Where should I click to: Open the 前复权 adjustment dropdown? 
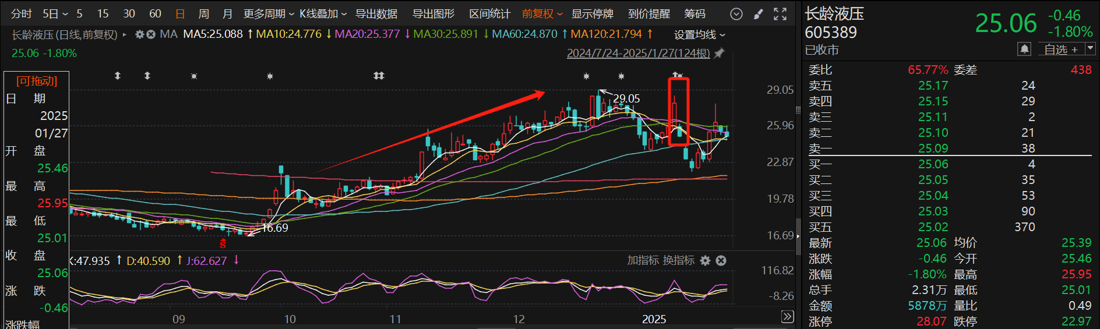pos(542,14)
